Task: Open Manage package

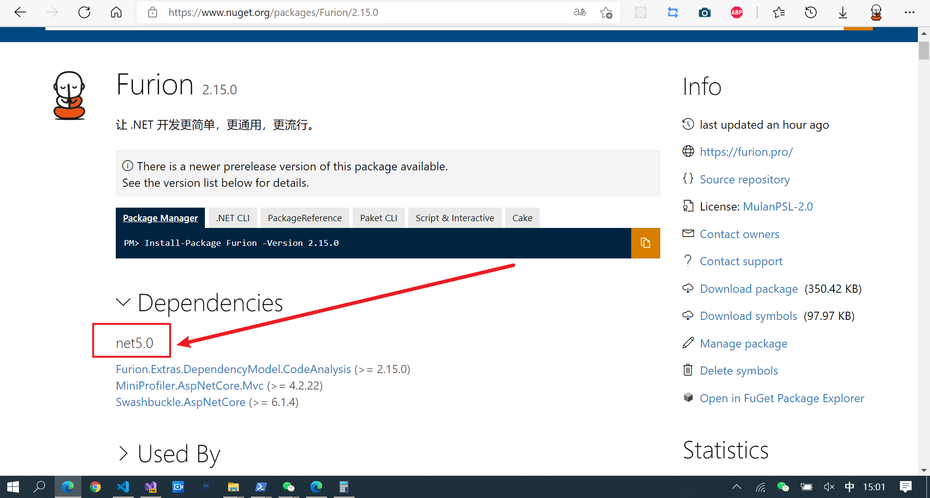Action: (x=744, y=344)
